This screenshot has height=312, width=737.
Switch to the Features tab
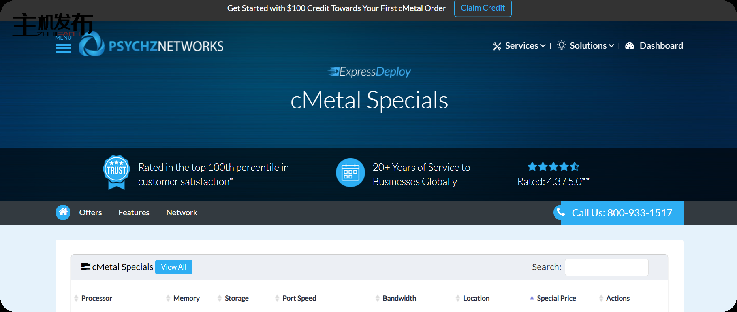coord(134,213)
